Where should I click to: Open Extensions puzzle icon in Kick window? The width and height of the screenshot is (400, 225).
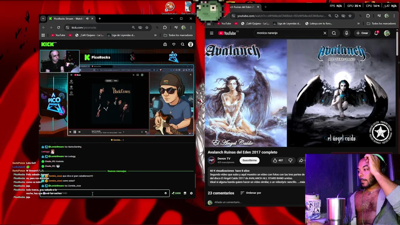tap(165, 27)
